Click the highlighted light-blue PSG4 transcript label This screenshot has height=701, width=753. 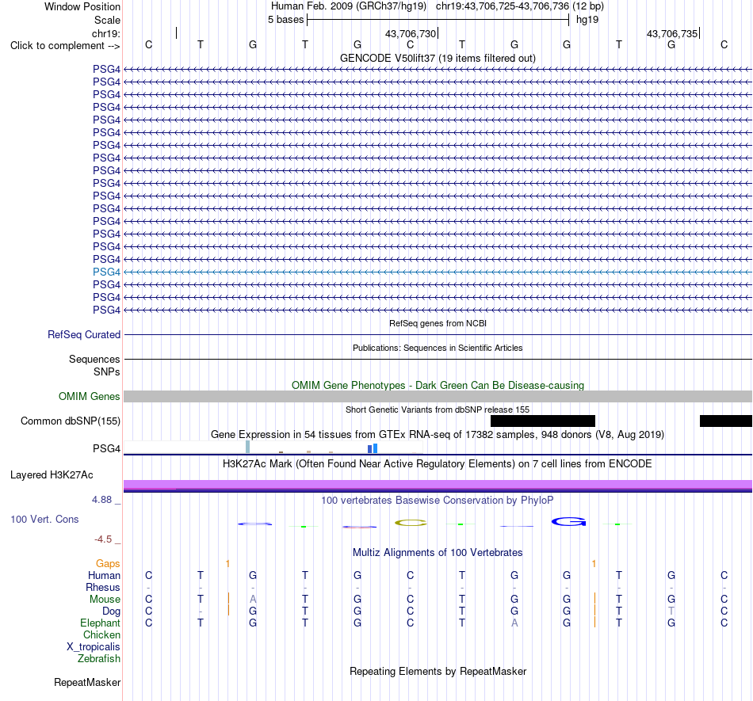coord(107,272)
